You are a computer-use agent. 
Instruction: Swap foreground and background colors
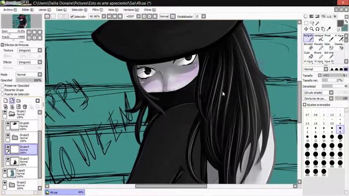(346, 22)
